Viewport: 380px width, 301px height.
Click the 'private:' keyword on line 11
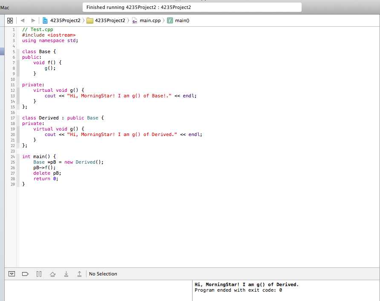coord(33,85)
